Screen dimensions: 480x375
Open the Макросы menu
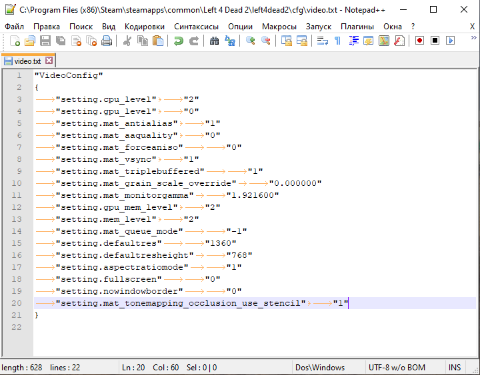(x=279, y=27)
